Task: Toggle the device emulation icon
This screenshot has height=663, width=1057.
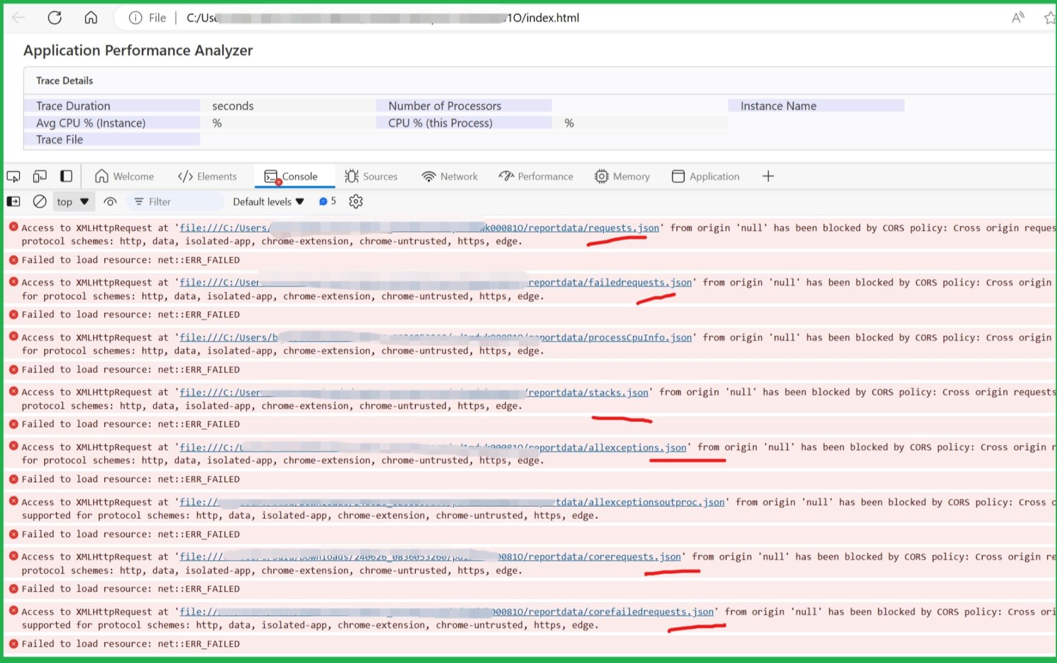Action: coord(40,176)
